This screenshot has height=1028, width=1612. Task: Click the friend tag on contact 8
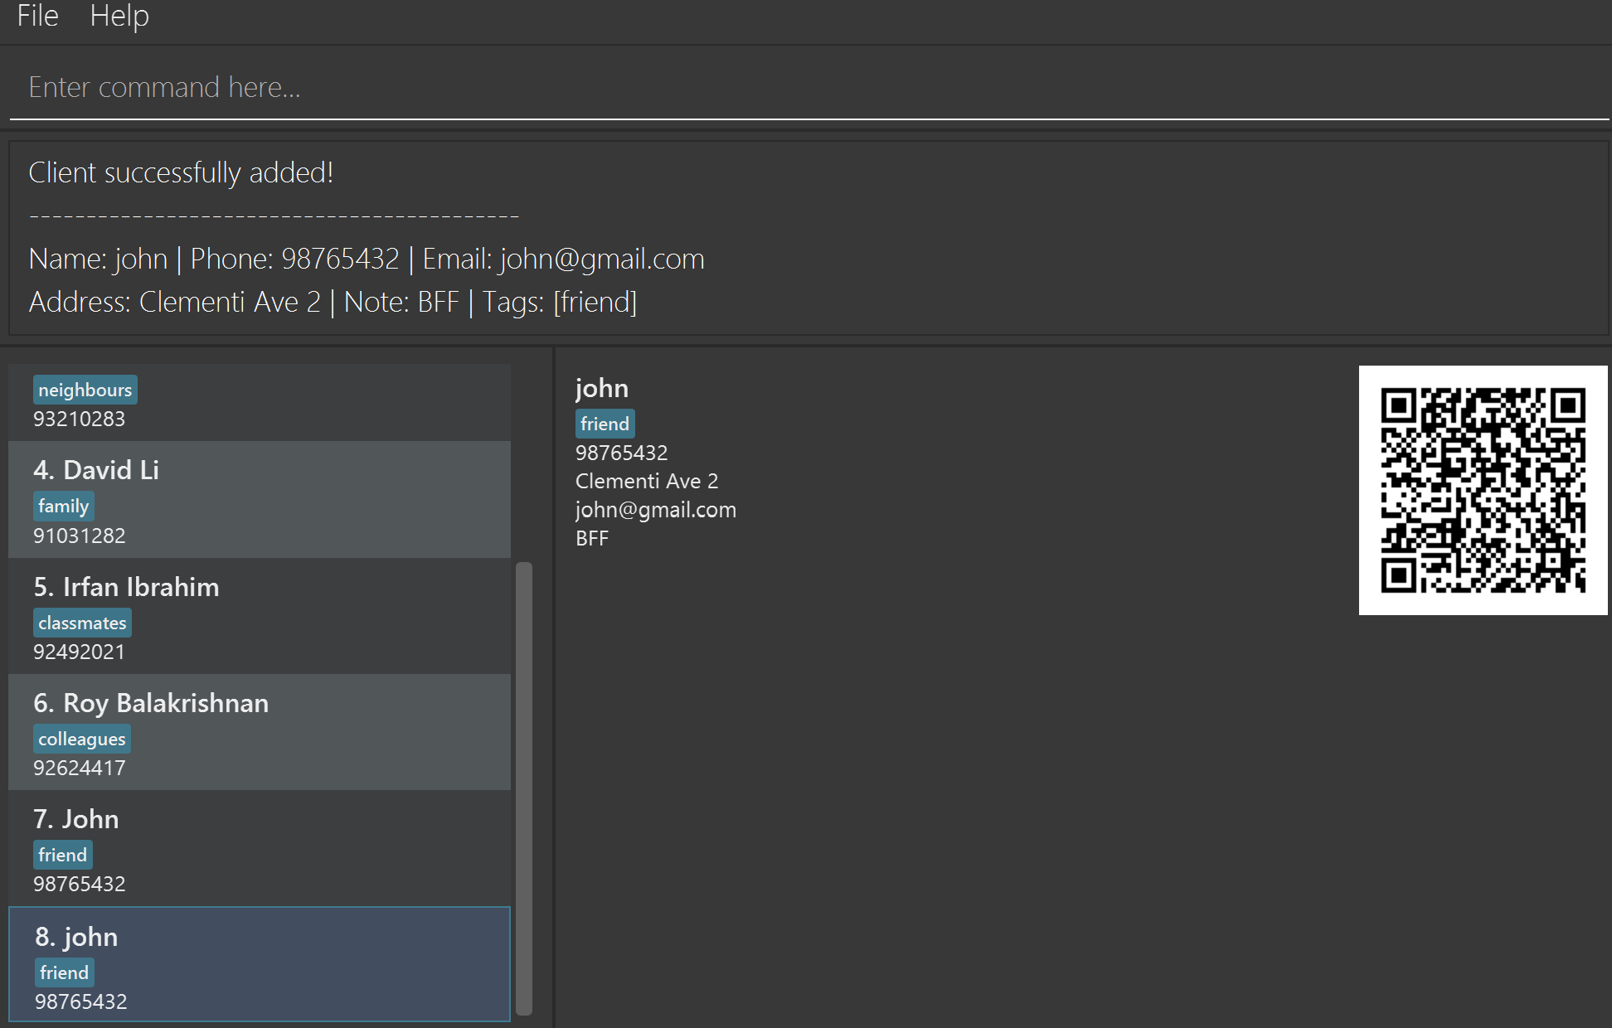(x=64, y=972)
